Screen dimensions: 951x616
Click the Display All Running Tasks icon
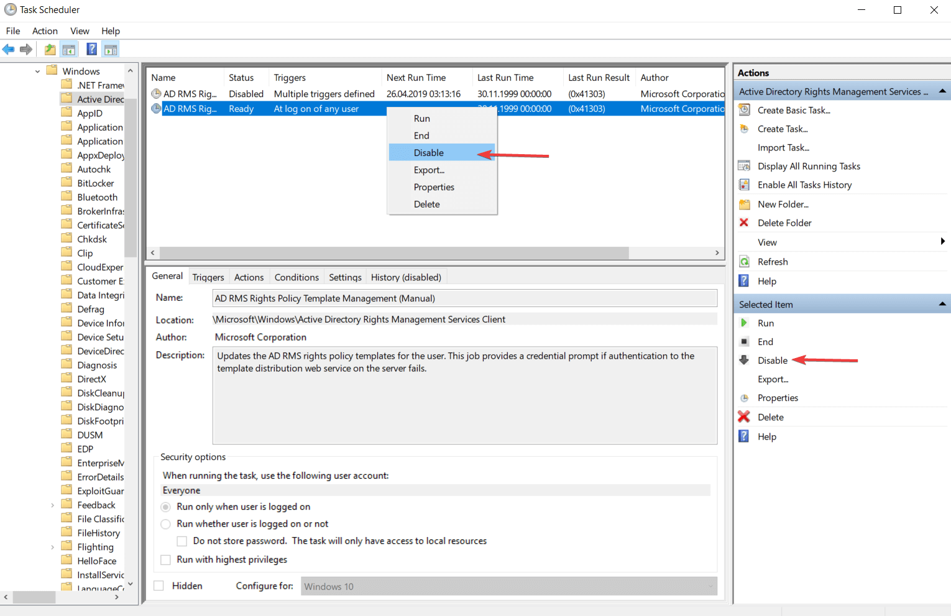coord(744,166)
